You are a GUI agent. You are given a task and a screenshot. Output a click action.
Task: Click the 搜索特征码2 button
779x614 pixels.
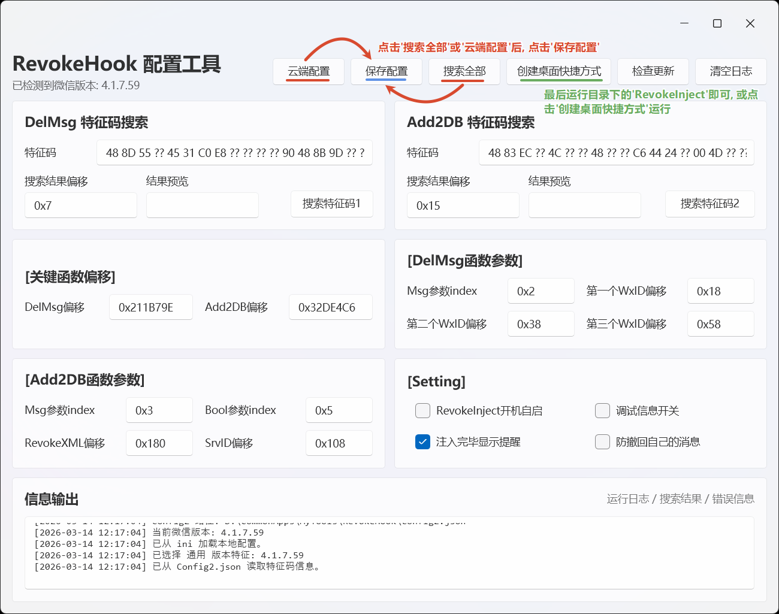pyautogui.click(x=710, y=204)
